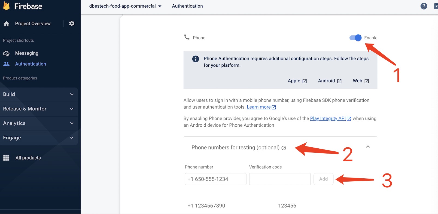This screenshot has height=214, width=438.
Task: Click the phone handset provider icon
Action: pos(187,37)
